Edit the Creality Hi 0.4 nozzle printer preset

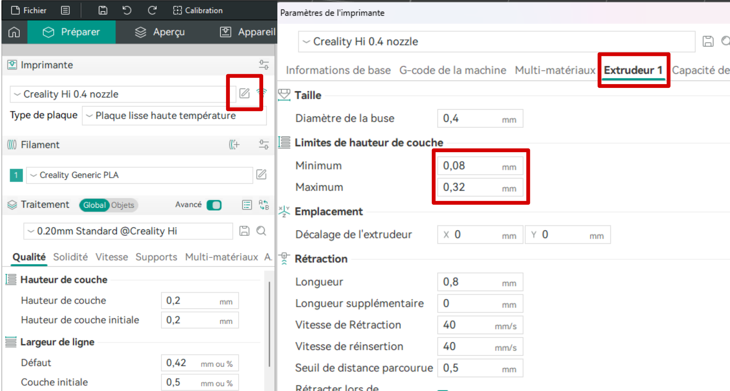coord(244,93)
